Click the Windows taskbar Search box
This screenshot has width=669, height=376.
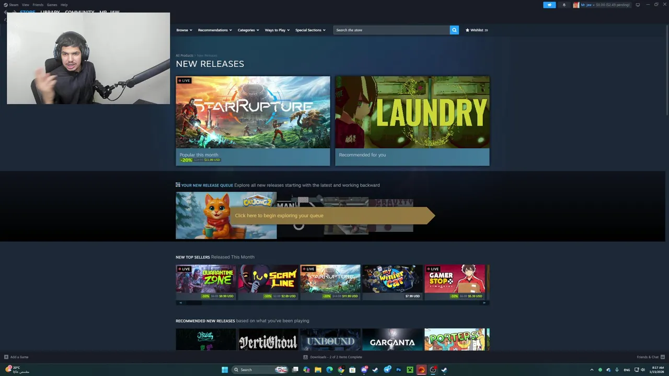pyautogui.click(x=259, y=370)
